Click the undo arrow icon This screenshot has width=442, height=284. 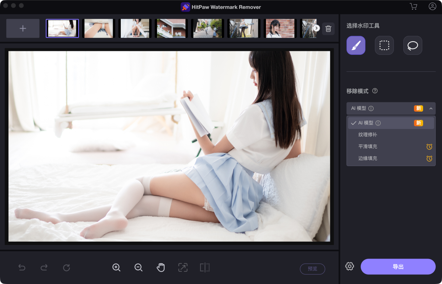[x=22, y=267]
